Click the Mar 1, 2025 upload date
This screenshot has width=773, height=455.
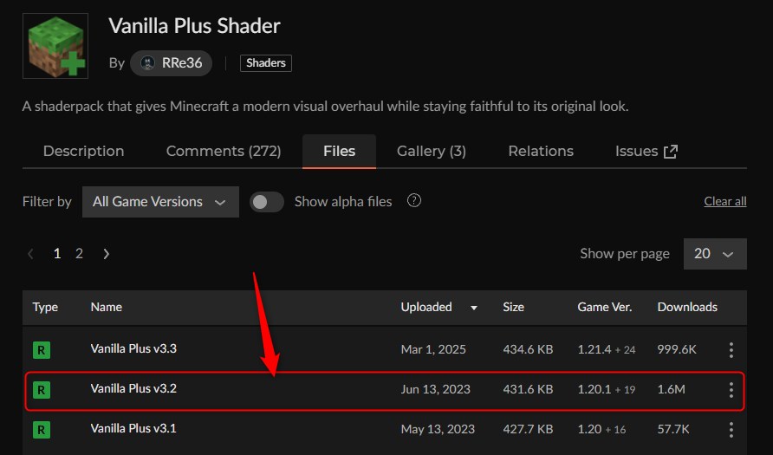(433, 349)
